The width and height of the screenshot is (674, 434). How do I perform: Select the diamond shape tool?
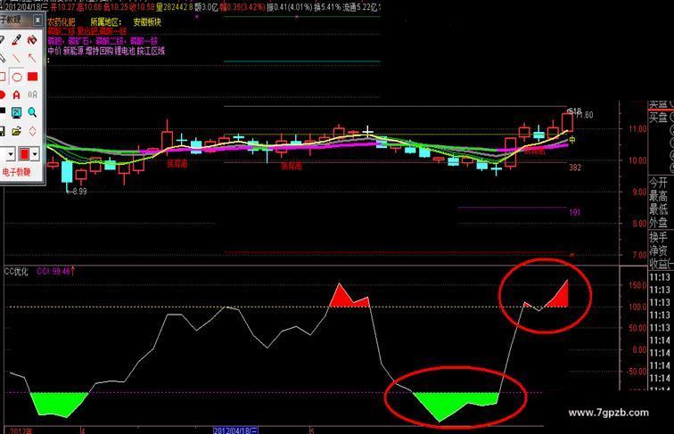32,131
